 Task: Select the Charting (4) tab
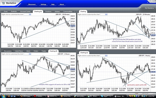pyautogui.click(x=38, y=12)
